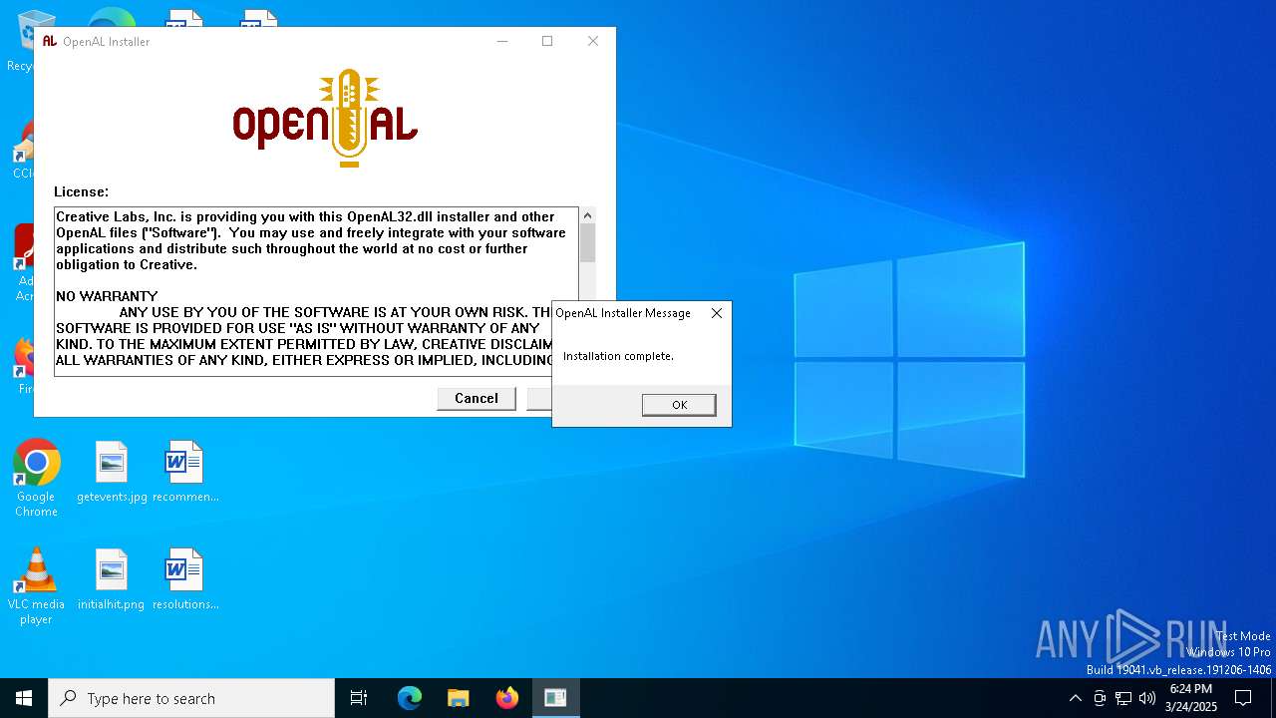Click the Installation complete. message text
1276x718 pixels.
click(x=618, y=356)
